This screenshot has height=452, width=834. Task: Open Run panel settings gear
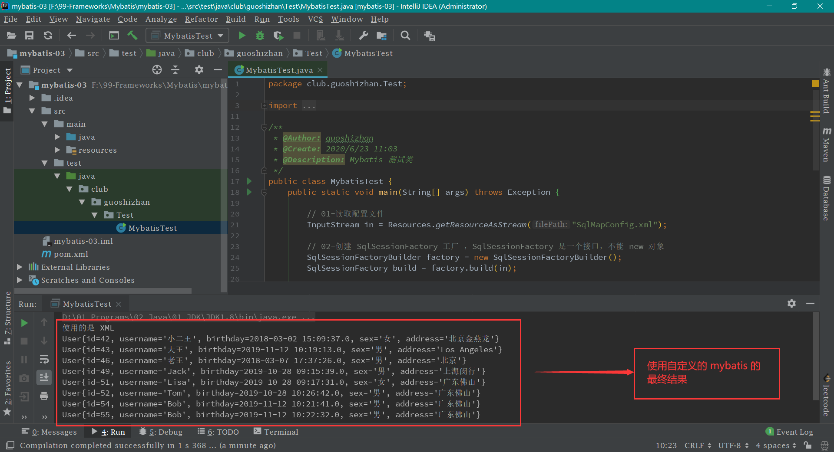791,304
